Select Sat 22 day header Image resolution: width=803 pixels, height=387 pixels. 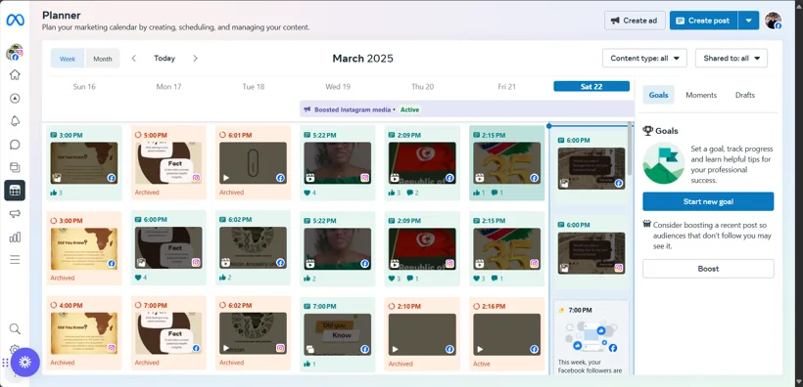point(591,86)
